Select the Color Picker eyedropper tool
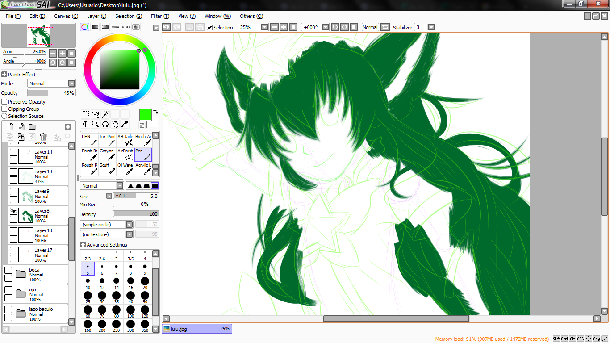Screen dimensions: 610x343 pyautogui.click(x=125, y=124)
